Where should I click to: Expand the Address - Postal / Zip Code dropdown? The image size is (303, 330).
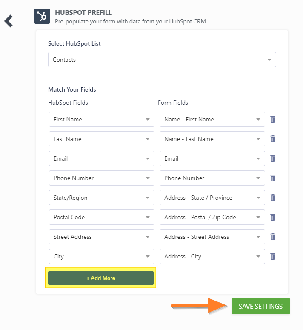212,217
